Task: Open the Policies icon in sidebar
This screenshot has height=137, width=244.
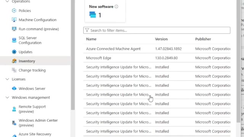Action: 14,11
